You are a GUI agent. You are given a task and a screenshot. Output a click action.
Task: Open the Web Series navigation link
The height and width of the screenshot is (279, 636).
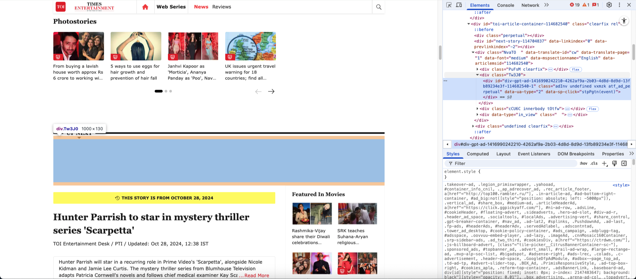171,7
